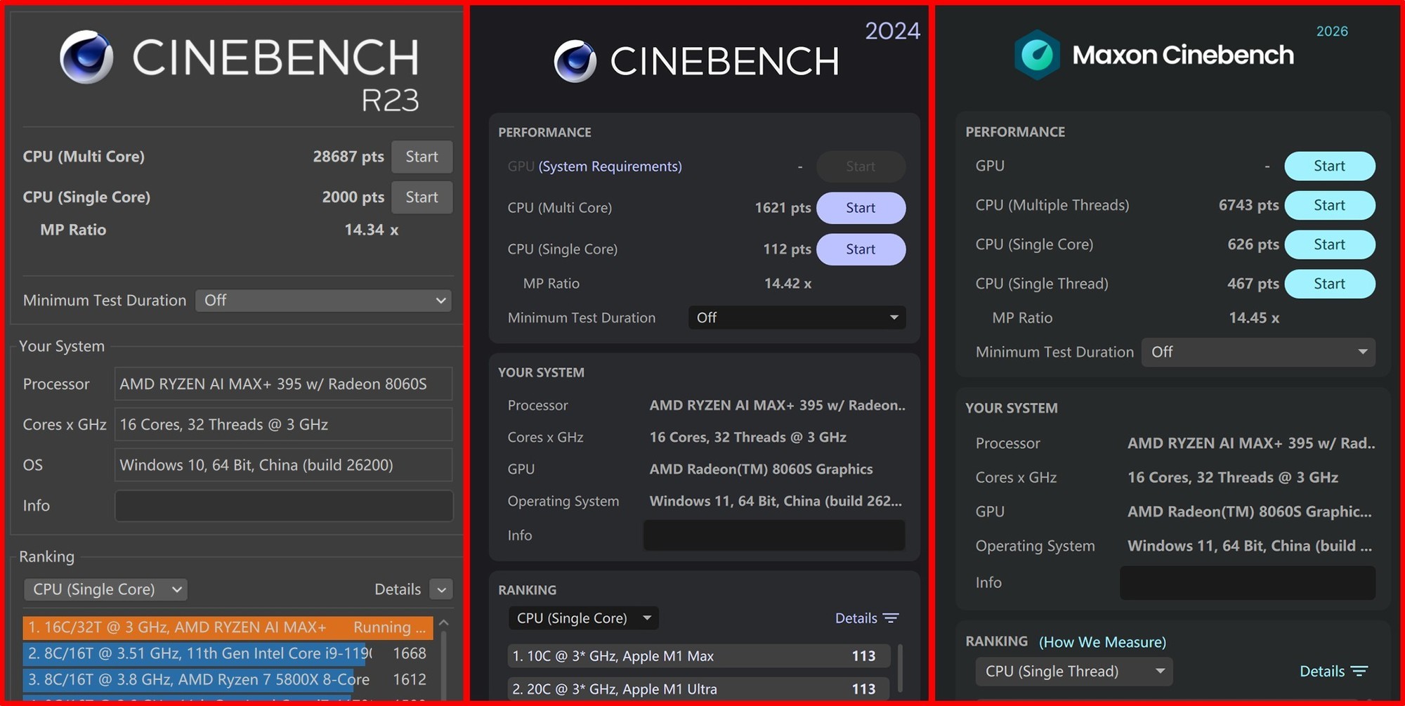The width and height of the screenshot is (1405, 706).
Task: Click the How We Measure link
Action: 1102,641
